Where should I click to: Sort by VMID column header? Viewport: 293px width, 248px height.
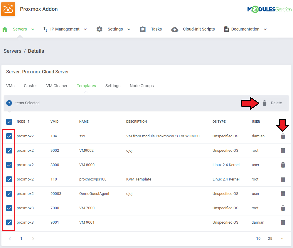click(x=54, y=122)
